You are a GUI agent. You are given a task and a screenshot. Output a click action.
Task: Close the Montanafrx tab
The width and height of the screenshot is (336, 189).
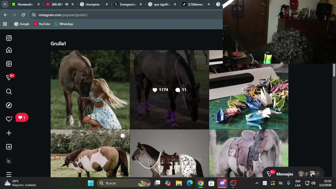[x=38, y=4]
